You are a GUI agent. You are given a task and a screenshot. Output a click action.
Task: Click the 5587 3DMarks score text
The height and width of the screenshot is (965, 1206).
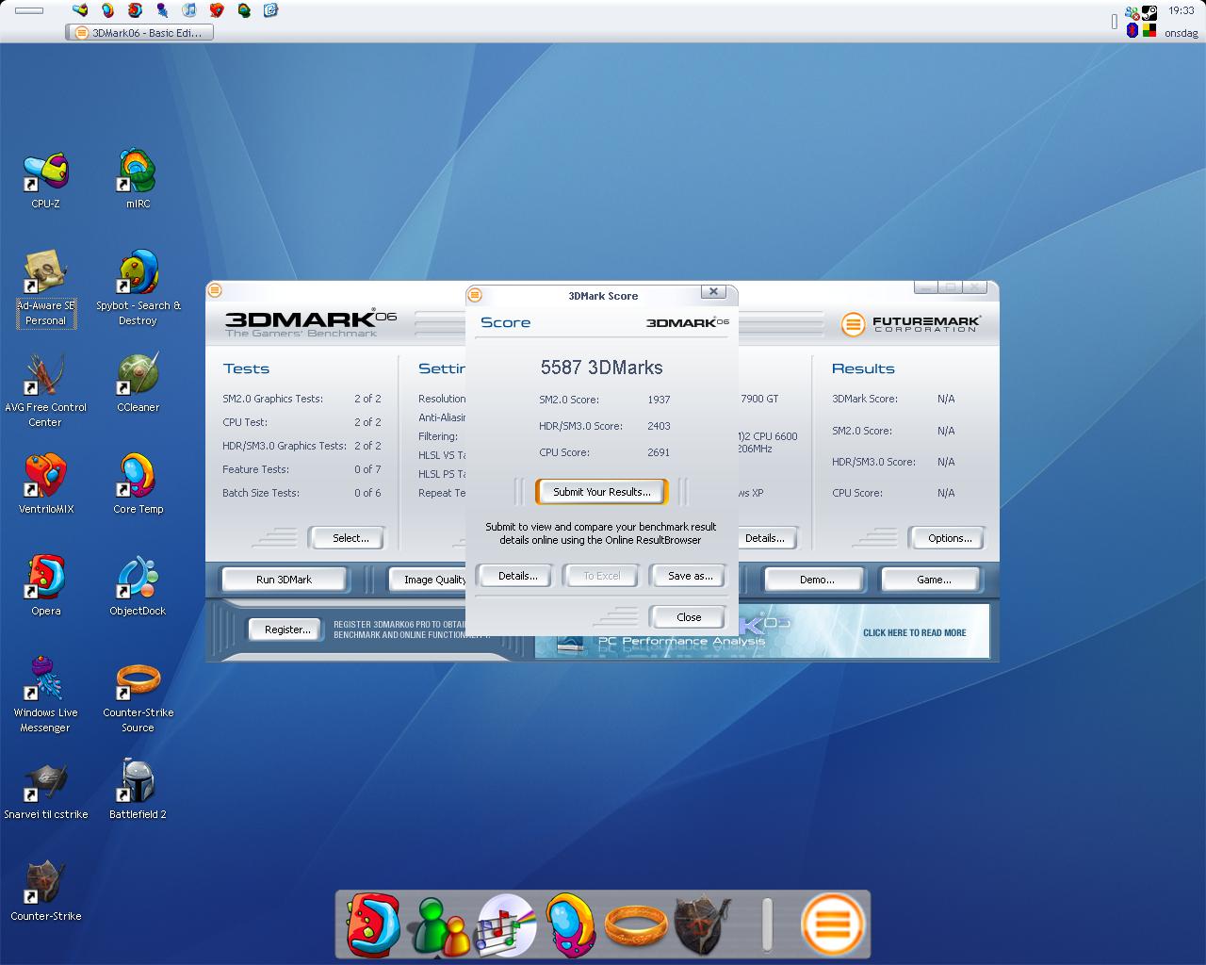601,368
